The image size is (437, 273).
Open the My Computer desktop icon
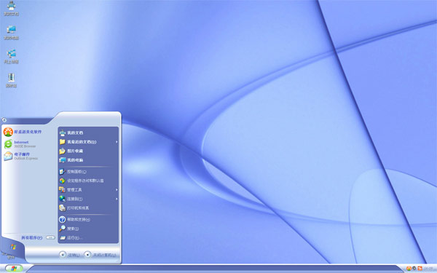[11, 33]
